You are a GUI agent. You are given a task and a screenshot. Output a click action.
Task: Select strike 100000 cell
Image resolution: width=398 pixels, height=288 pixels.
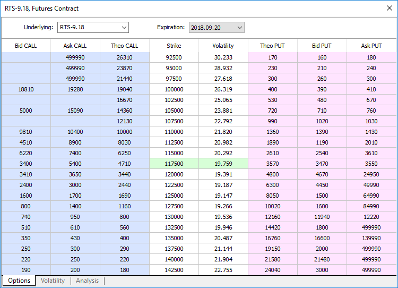174,89
